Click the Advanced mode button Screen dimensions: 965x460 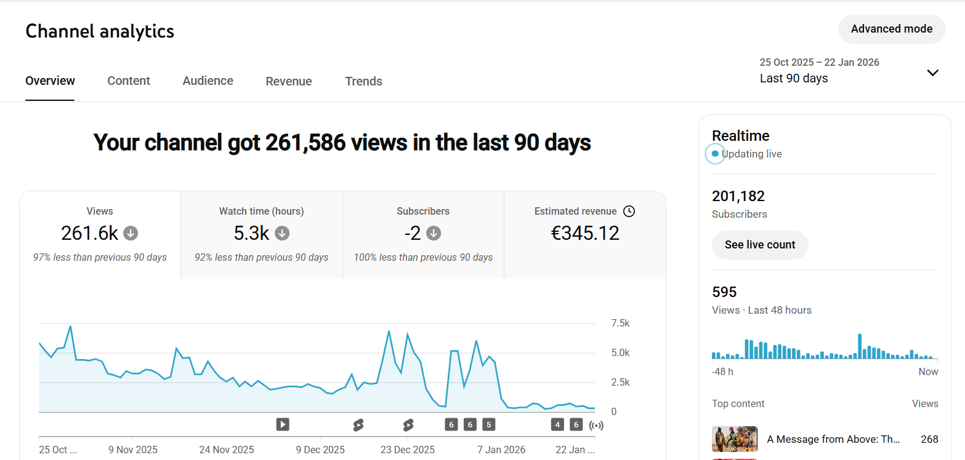tap(891, 29)
